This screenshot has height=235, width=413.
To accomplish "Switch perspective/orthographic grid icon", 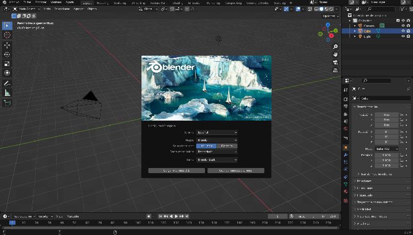I will click(x=335, y=71).
